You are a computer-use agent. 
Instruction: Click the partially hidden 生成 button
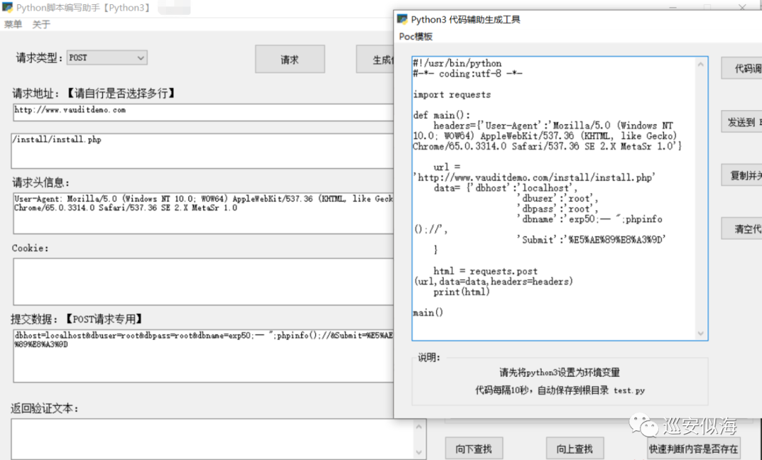pos(375,59)
